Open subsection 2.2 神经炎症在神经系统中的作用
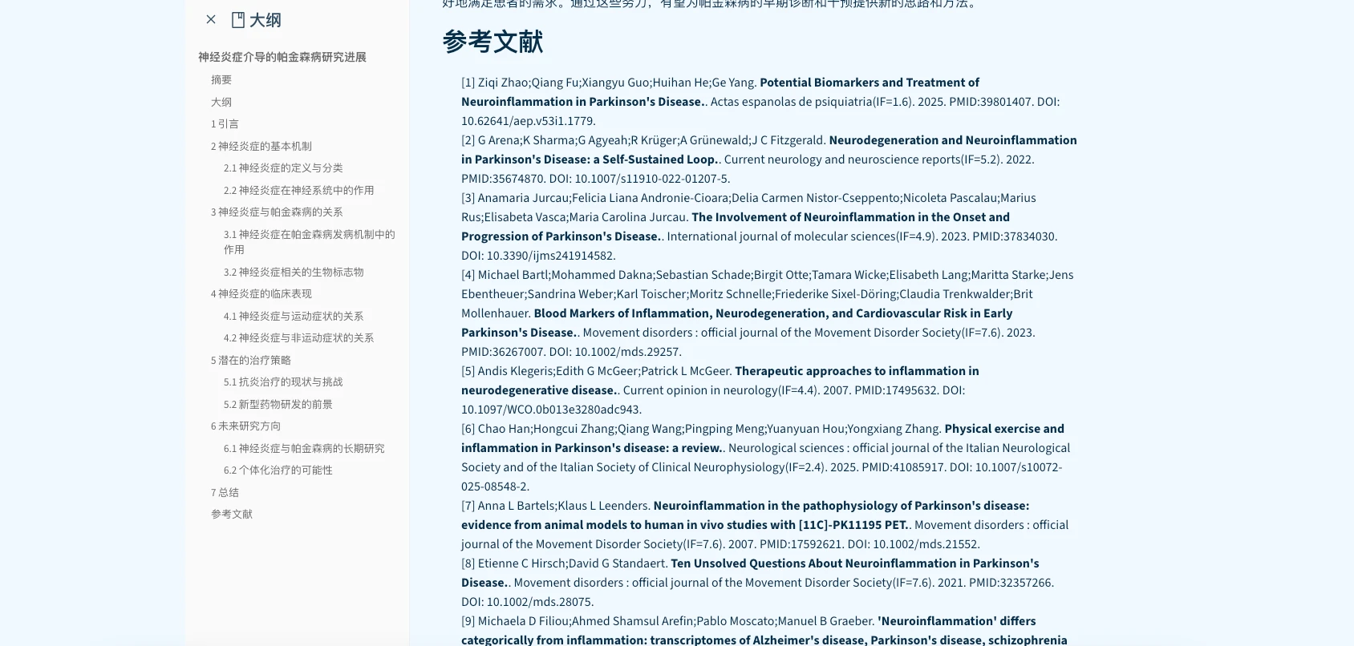This screenshot has width=1354, height=646. coord(298,190)
